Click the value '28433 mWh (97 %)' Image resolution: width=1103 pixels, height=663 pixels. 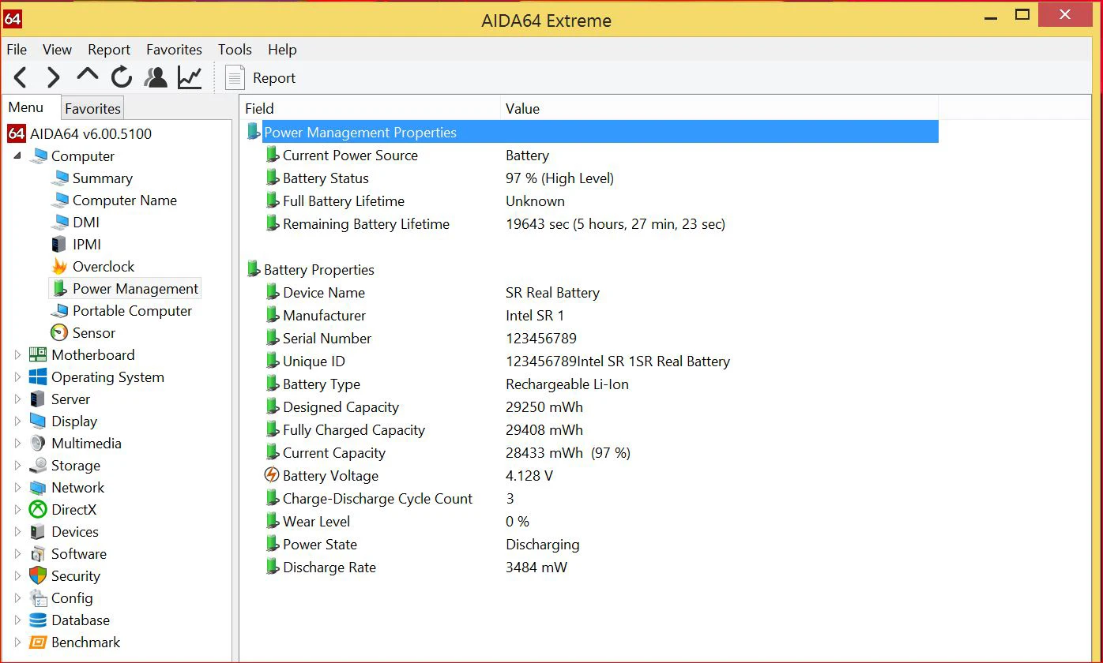568,453
